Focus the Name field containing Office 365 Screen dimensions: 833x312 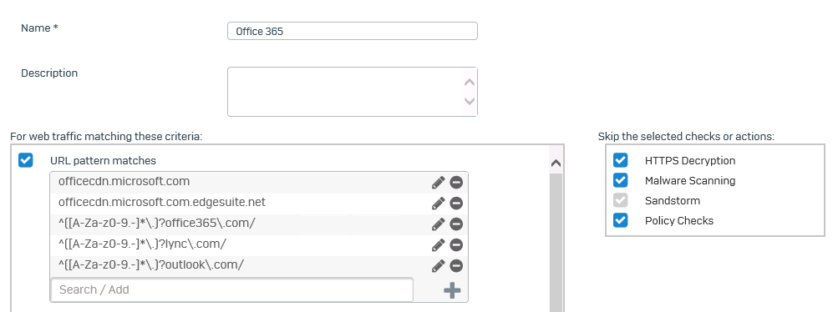click(353, 31)
